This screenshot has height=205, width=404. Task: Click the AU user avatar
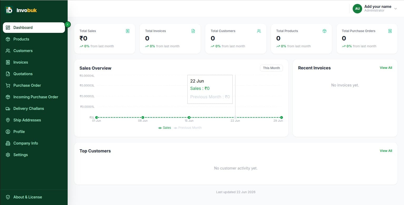tap(357, 9)
